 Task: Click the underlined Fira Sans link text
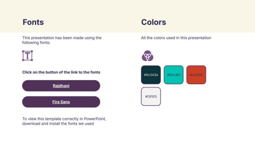coord(61,102)
